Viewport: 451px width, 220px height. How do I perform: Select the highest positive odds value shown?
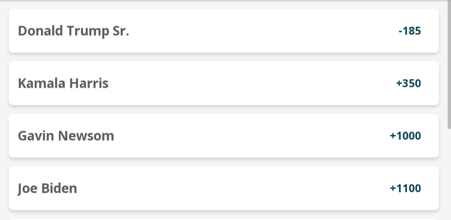405,188
